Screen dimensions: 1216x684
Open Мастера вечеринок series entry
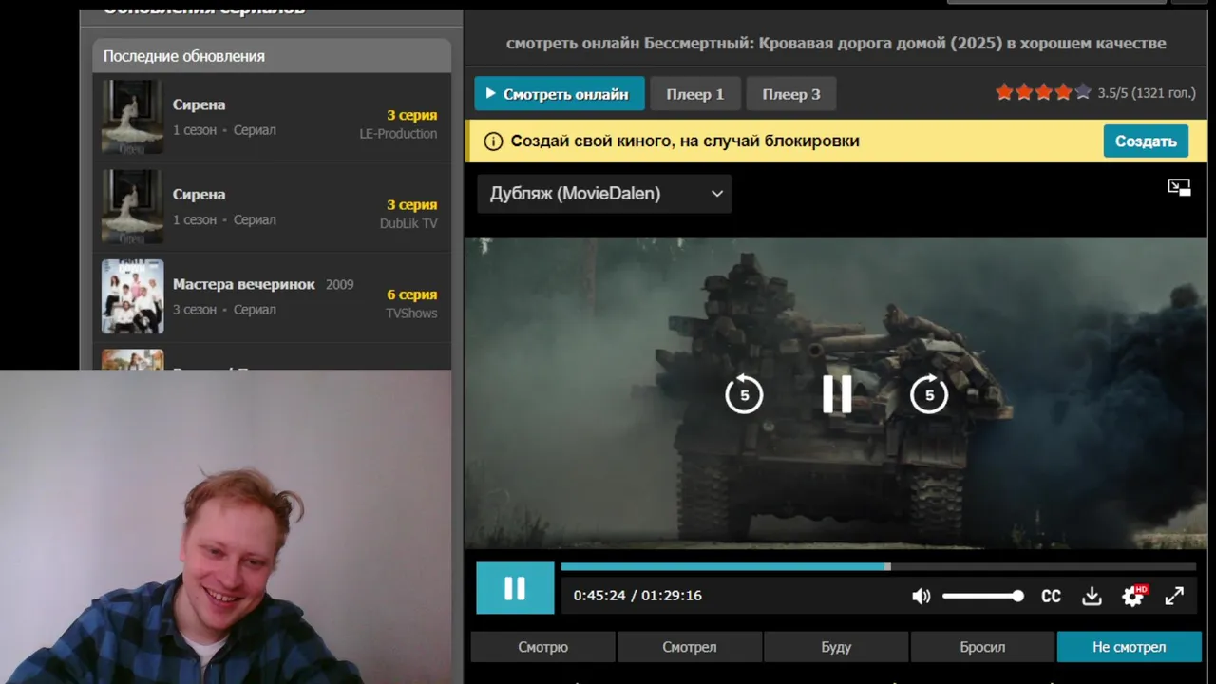coord(272,296)
